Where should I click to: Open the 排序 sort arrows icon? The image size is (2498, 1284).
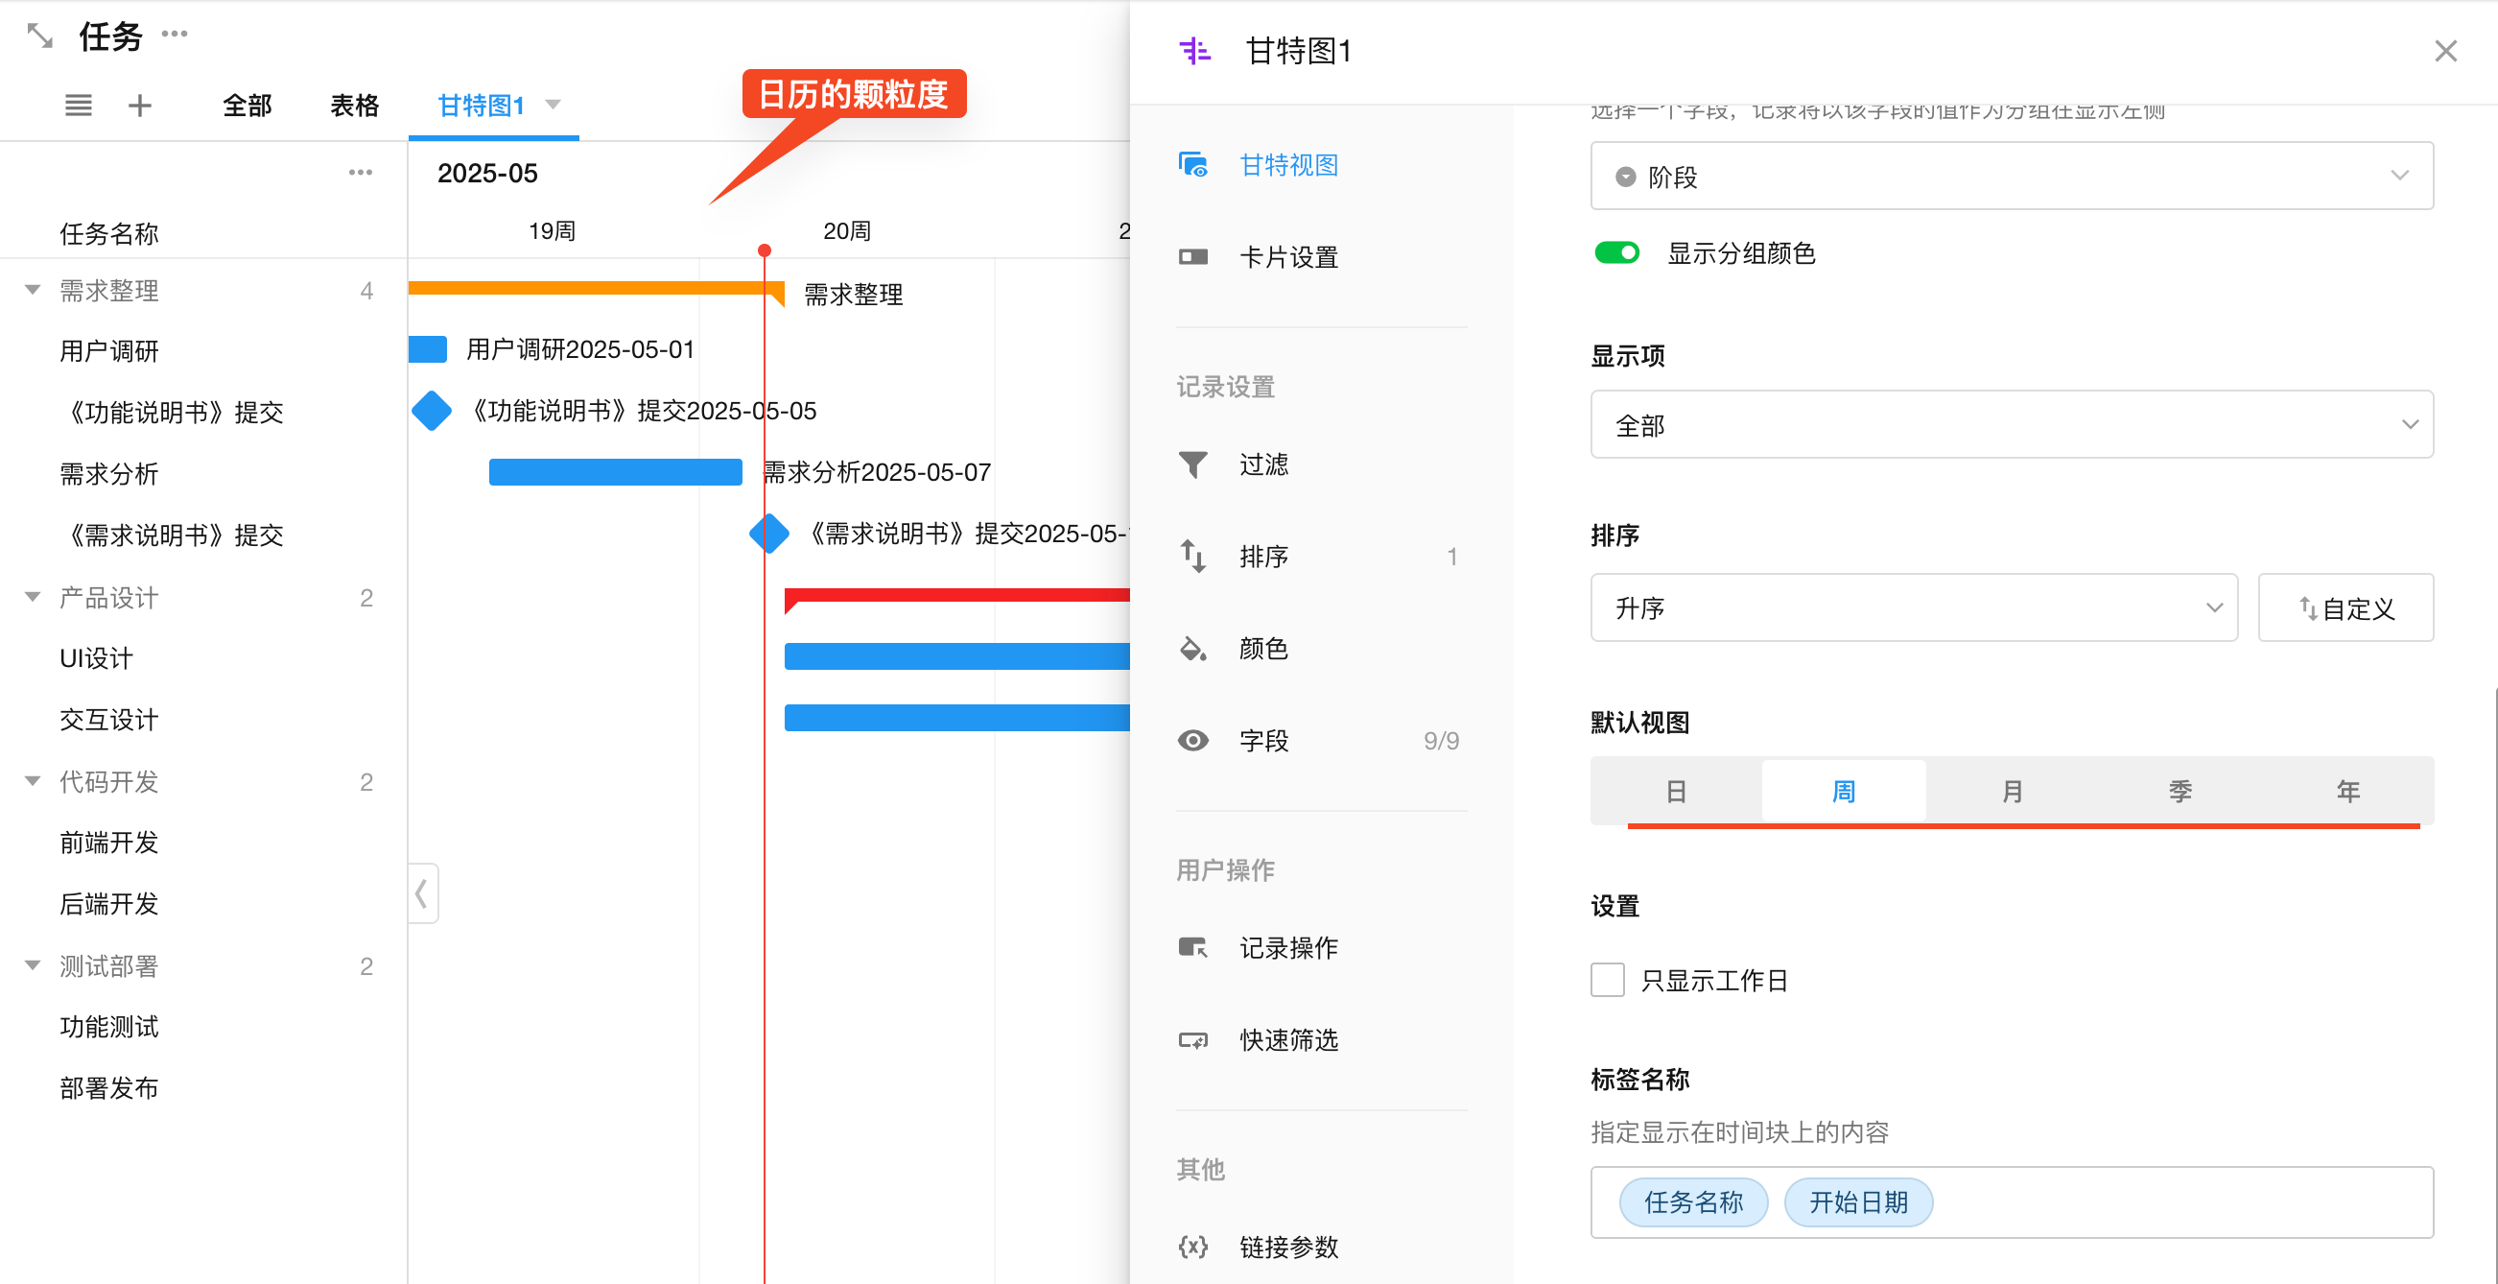point(1192,557)
